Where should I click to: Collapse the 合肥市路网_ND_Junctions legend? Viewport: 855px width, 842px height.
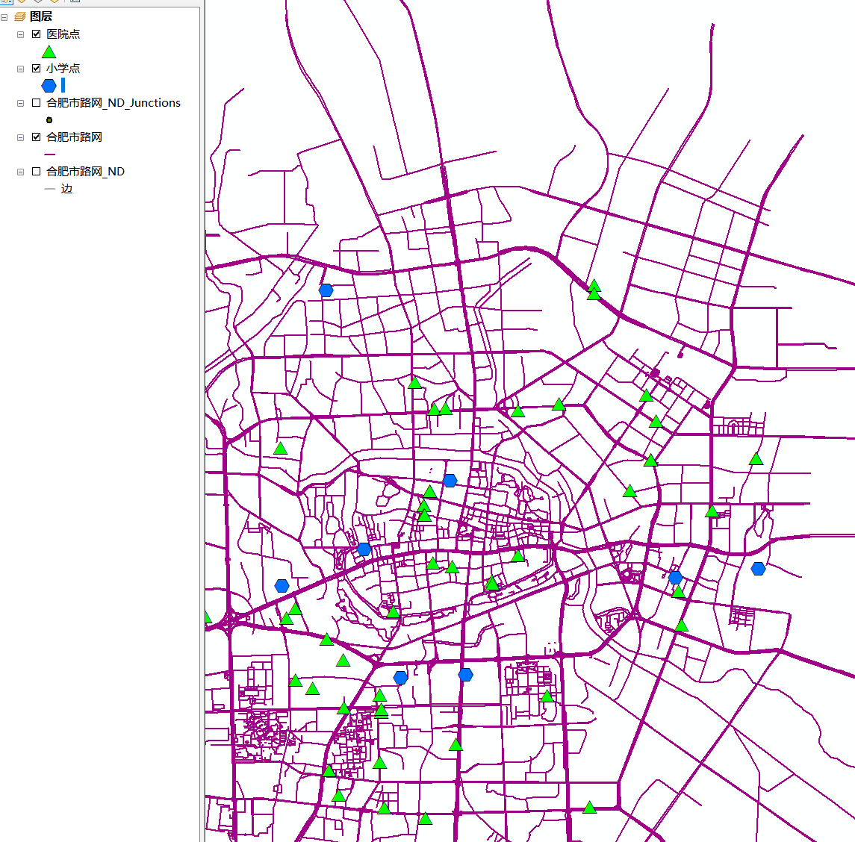21,103
